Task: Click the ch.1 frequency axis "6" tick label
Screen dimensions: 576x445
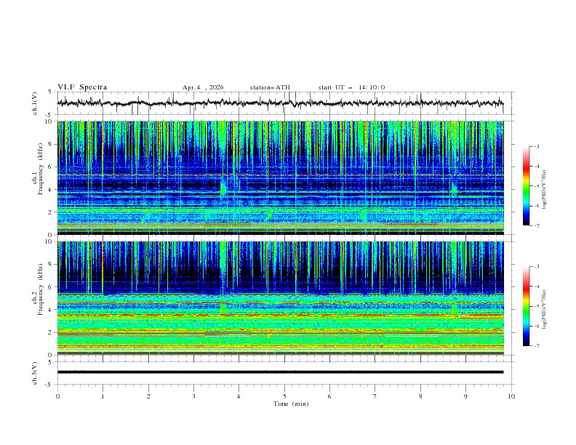Action: click(50, 167)
